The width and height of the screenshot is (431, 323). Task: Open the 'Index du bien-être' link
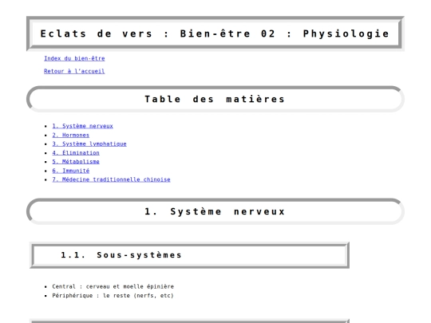point(74,58)
